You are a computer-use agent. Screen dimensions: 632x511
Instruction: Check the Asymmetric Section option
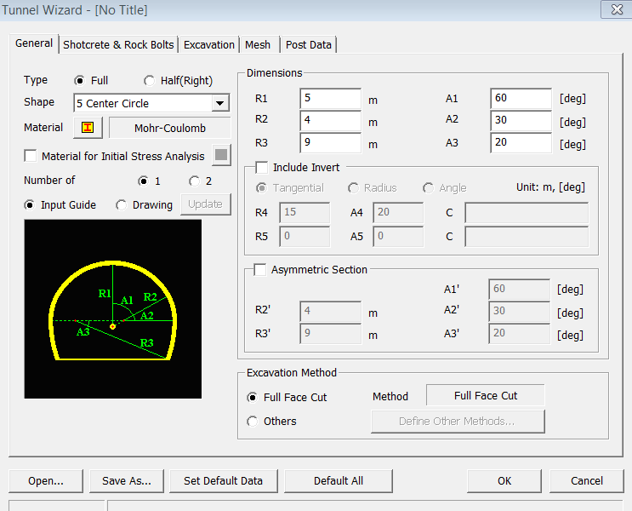coord(261,270)
